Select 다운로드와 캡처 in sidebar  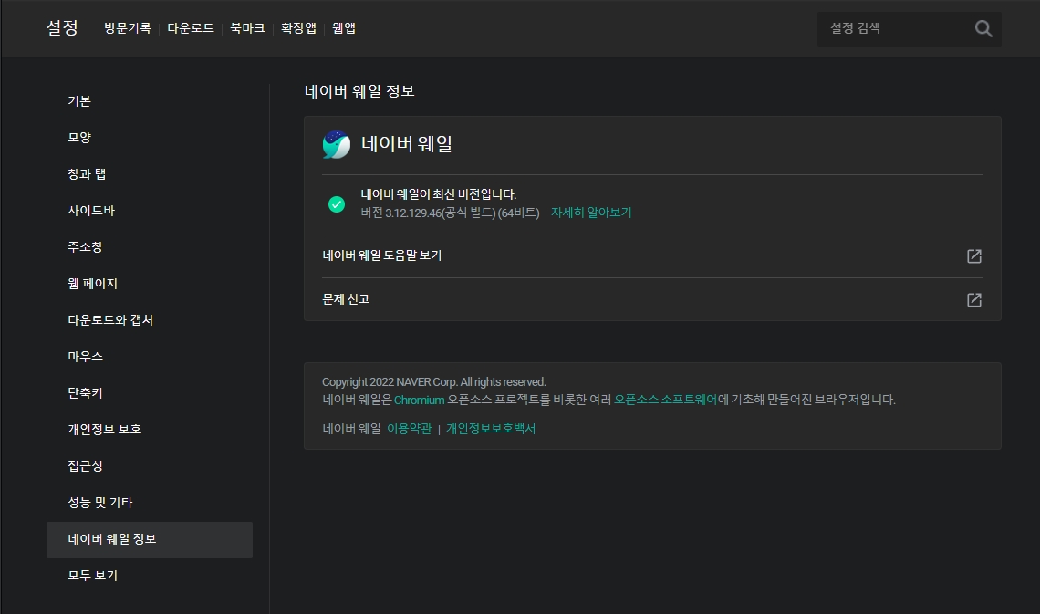(x=150, y=319)
